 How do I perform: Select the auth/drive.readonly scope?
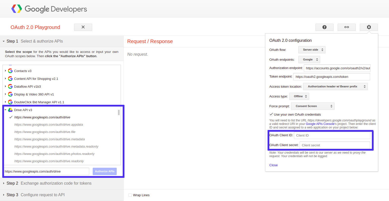tap(49, 161)
